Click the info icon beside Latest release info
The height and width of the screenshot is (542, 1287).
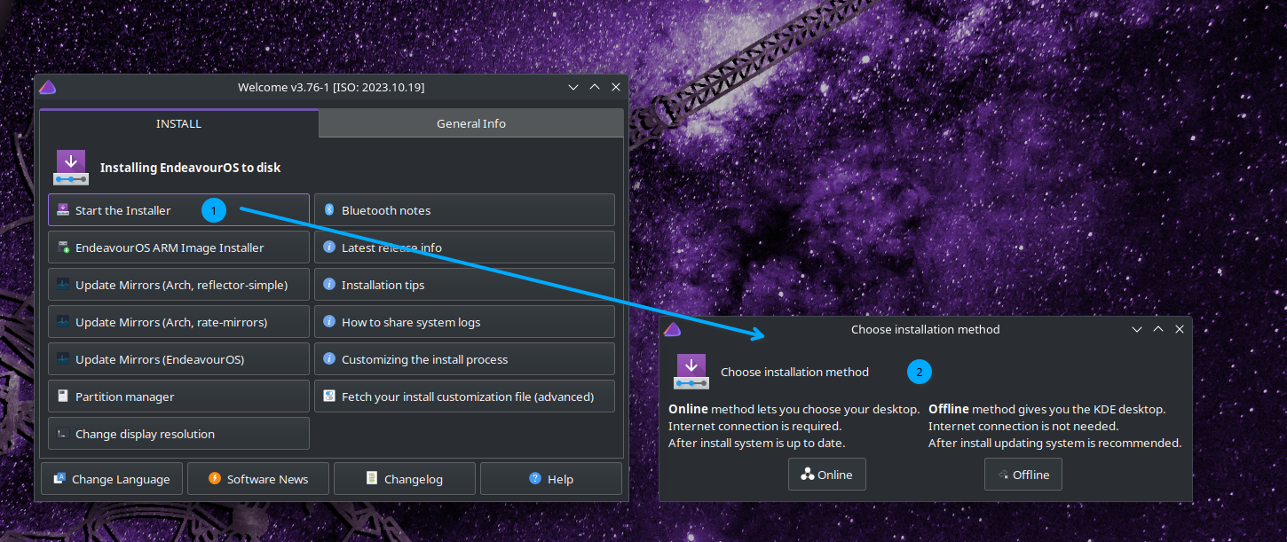pos(328,247)
